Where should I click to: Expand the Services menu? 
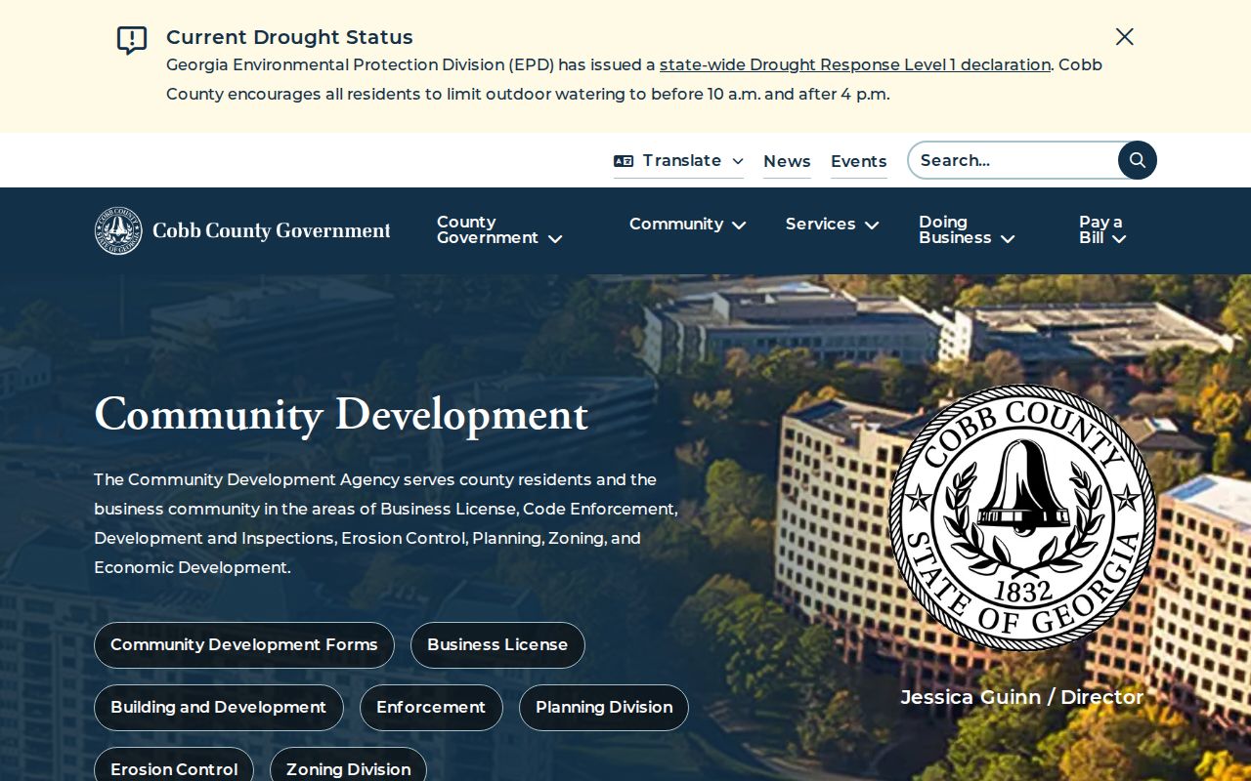click(833, 225)
